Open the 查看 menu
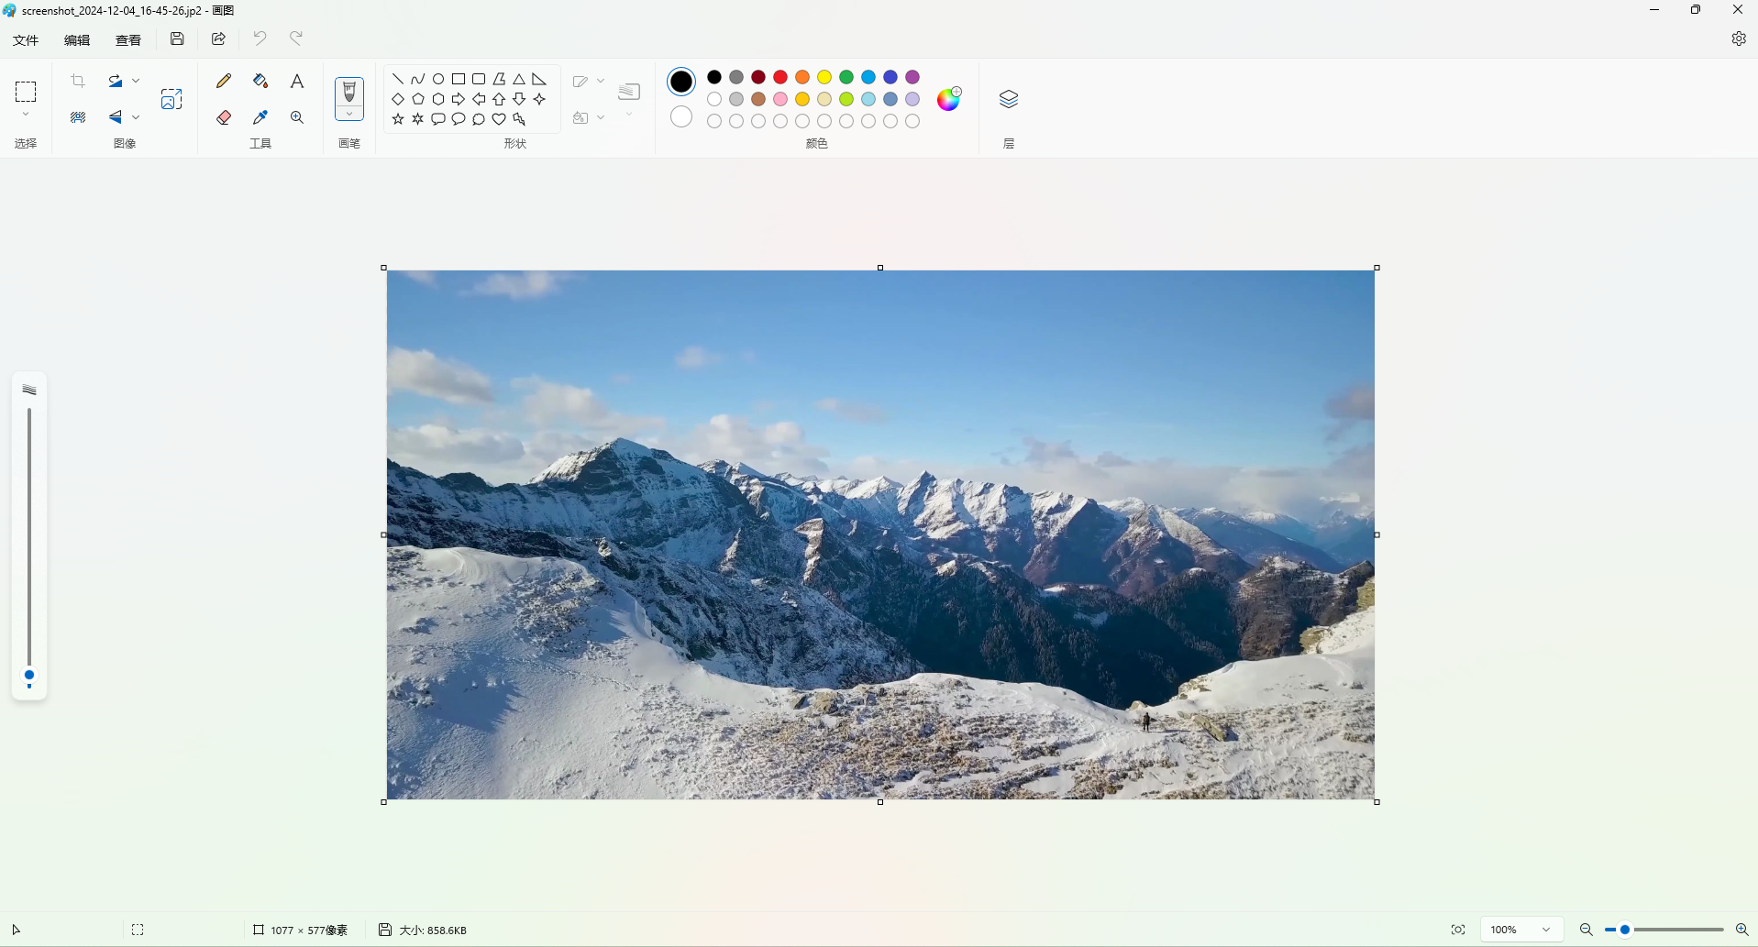Screen dimensions: 1758x947 point(128,39)
